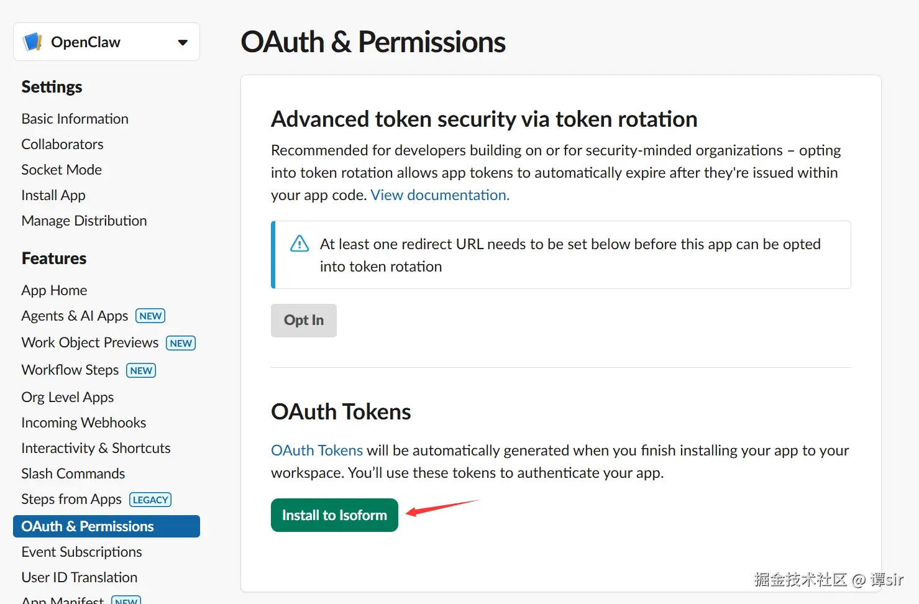Open Basic Information settings
Image resolution: width=919 pixels, height=604 pixels.
75,119
